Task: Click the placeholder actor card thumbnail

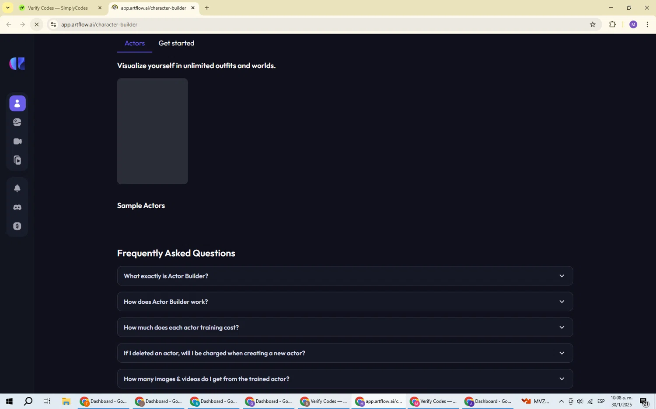Action: [x=153, y=131]
